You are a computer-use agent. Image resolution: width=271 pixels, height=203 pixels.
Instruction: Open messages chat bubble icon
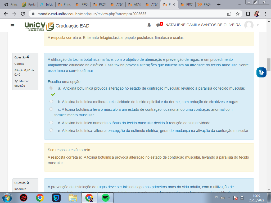pos(159,25)
